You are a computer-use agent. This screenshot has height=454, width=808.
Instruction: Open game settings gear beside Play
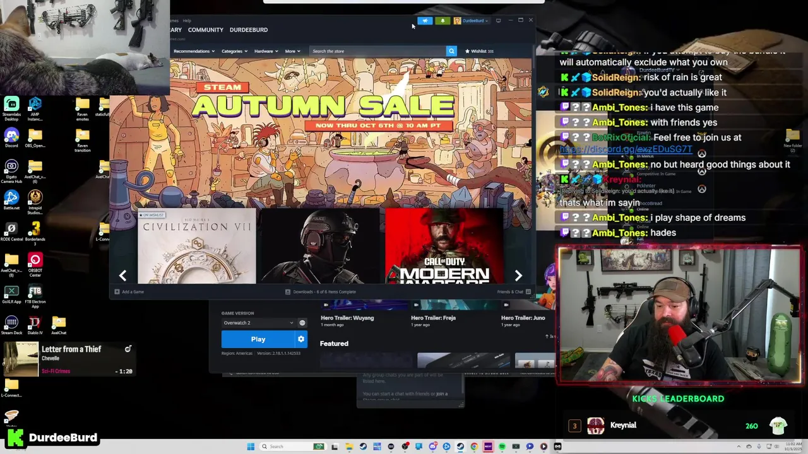[x=301, y=339]
